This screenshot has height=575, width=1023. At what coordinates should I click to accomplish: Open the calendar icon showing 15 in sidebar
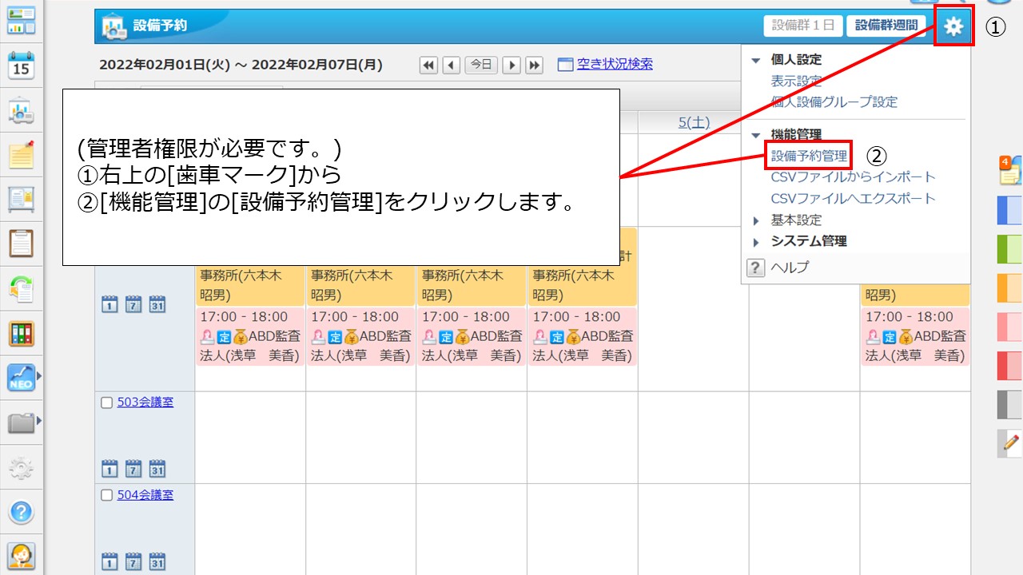(22, 65)
